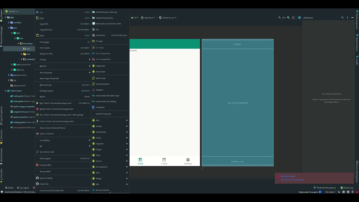The height and width of the screenshot is (202, 359).
Task: Click the See Details and Submit Report link
Action: click(x=293, y=180)
